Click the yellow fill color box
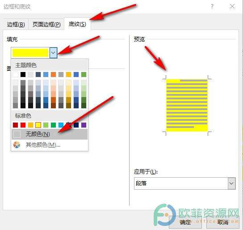243x230 pixels. tap(30, 53)
